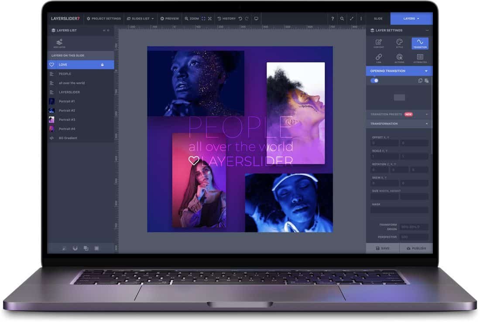480x322 pixels.
Task: Click the Help question mark icon
Action: (332, 18)
